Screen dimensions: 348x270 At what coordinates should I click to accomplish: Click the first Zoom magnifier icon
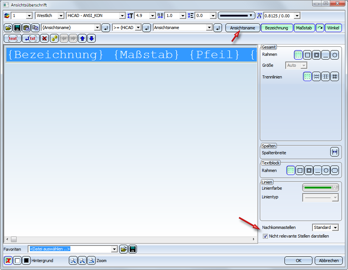click(x=73, y=261)
